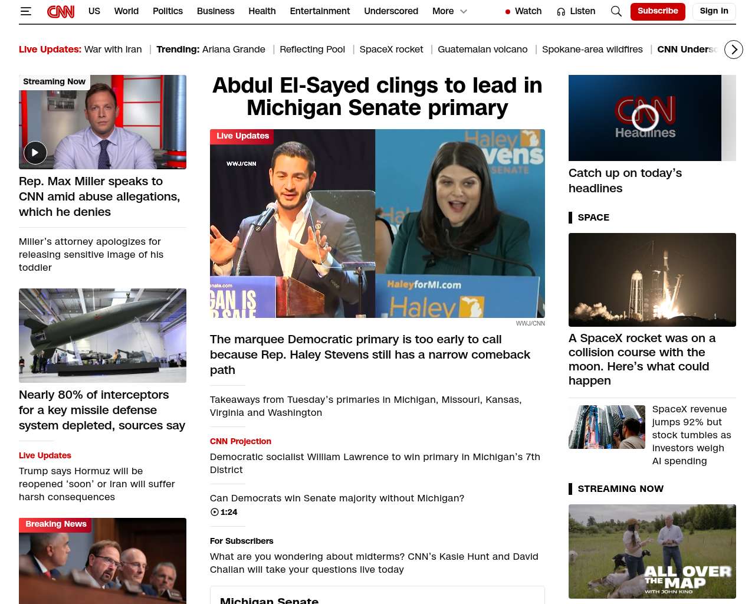
Task: Open the El-Sayed and Stevens photo
Action: (377, 224)
